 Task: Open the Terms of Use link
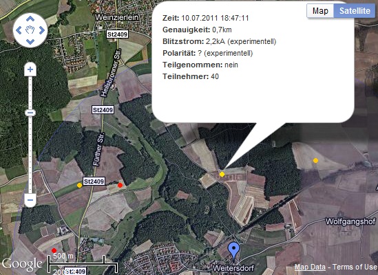354,267
